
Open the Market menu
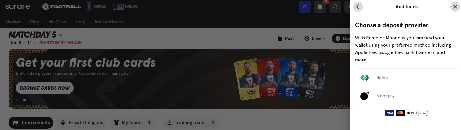(13, 22)
